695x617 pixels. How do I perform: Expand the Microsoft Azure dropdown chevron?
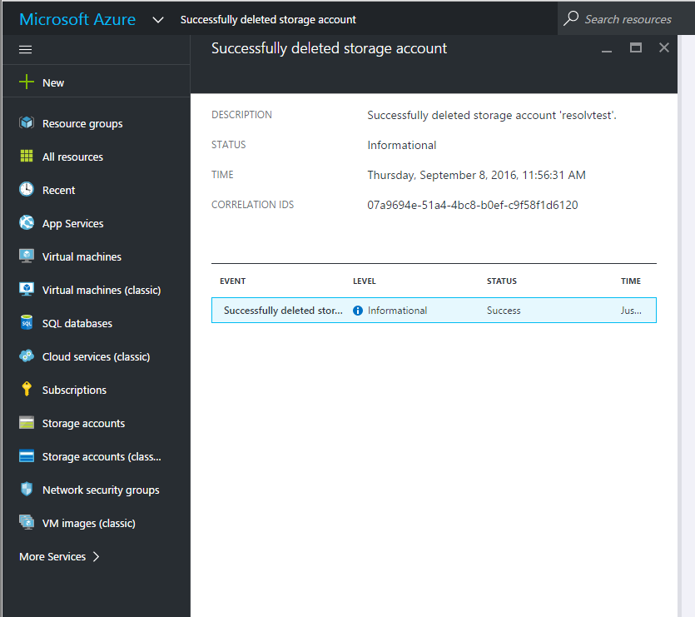tap(158, 20)
